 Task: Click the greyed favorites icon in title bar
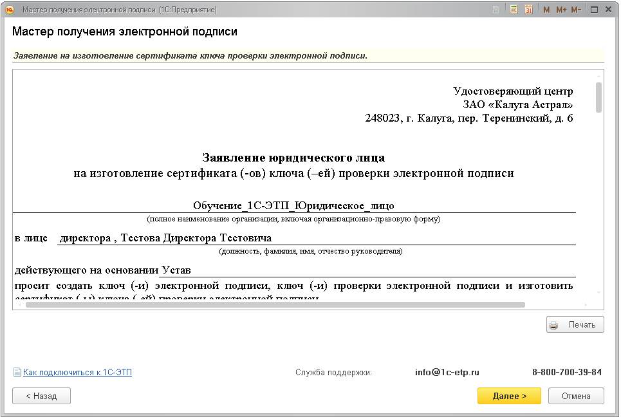pyautogui.click(x=496, y=10)
